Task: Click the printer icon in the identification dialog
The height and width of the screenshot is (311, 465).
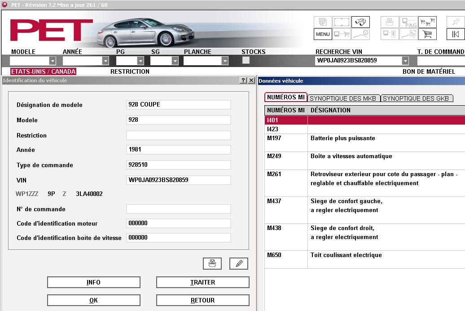Action: point(212,263)
